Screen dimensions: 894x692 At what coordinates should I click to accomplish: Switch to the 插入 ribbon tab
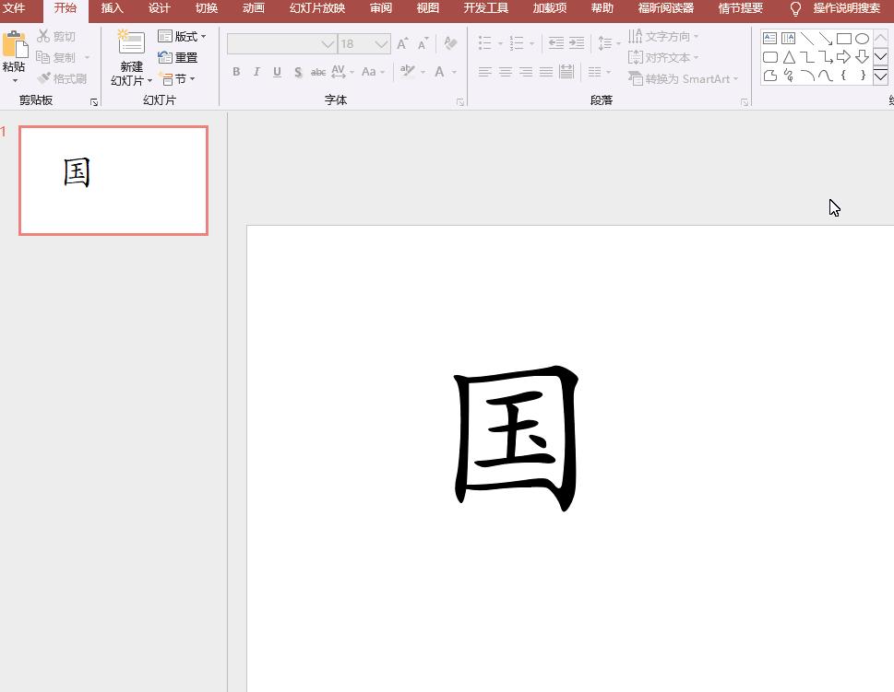[112, 8]
